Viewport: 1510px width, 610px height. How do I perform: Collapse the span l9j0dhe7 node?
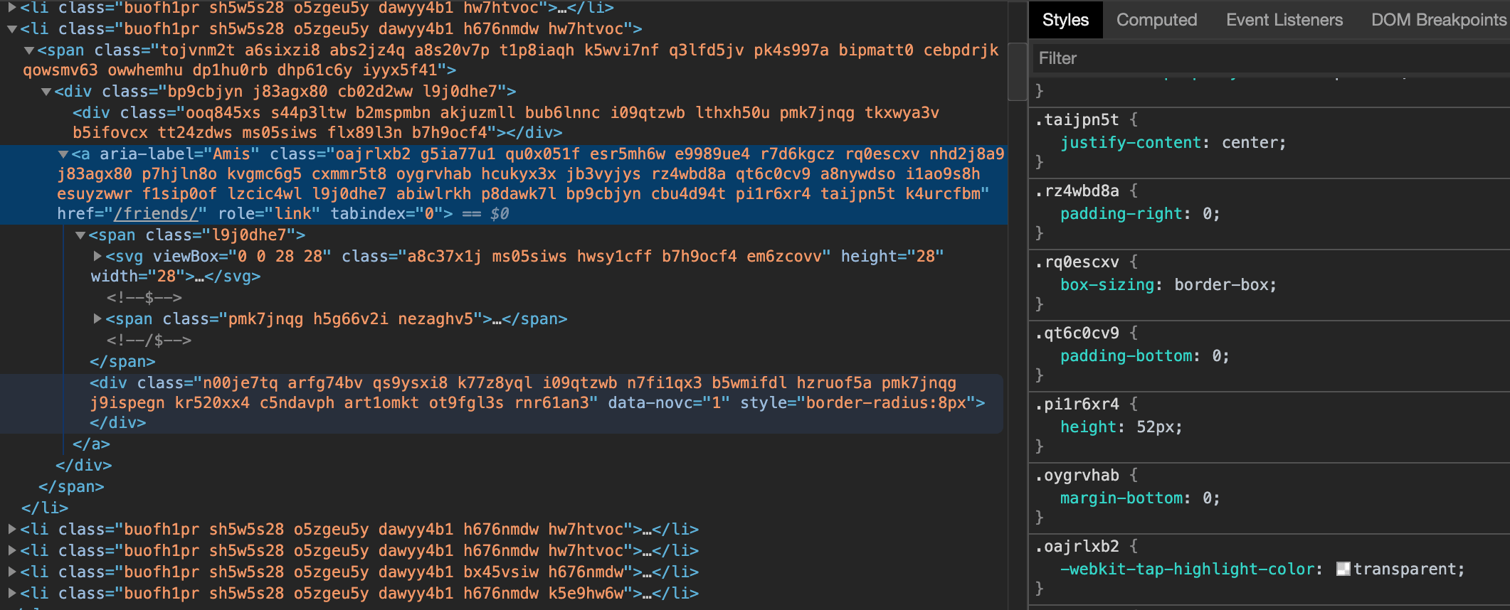[x=80, y=235]
